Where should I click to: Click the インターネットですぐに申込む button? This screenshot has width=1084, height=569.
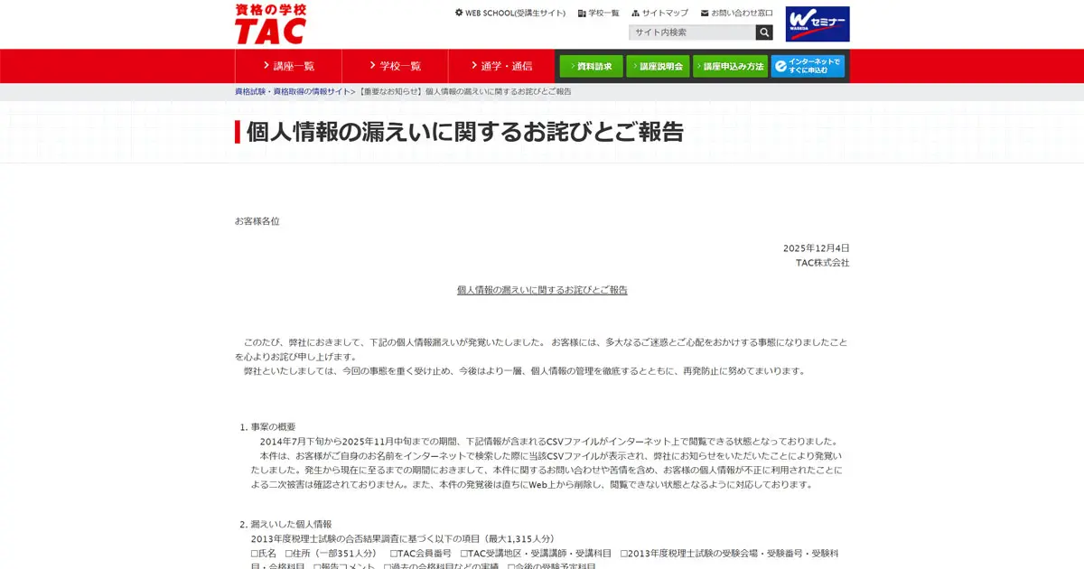tap(807, 65)
